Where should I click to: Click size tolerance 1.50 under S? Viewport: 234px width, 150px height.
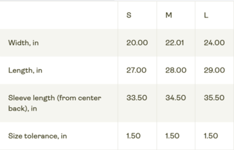click(133, 136)
